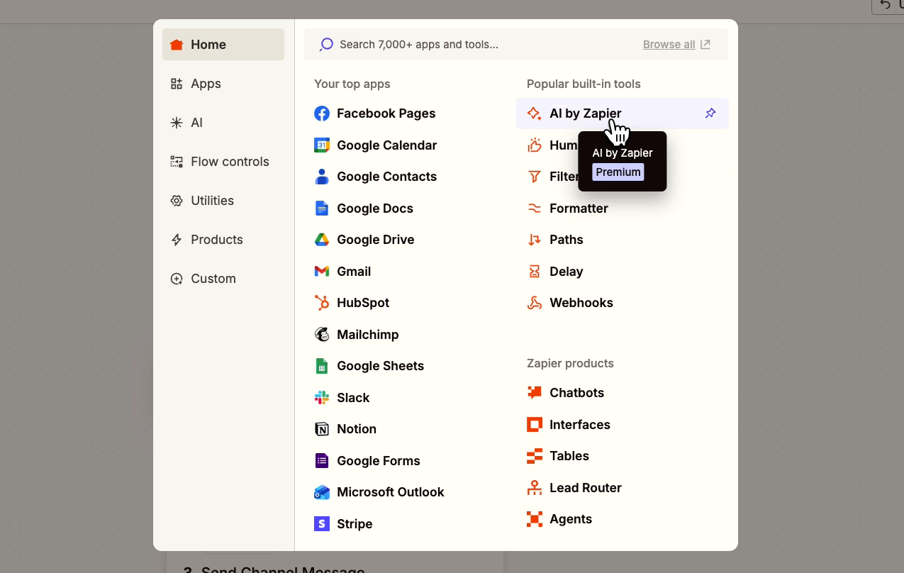Choose HubSpot label text

363,303
